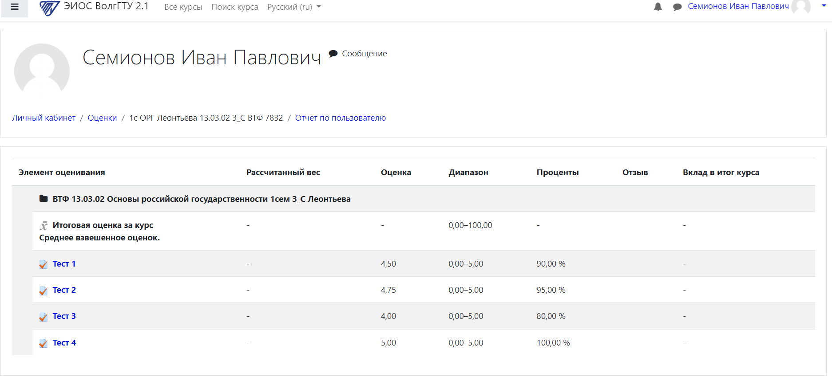Click the quiz icon beside Тест 1
Image resolution: width=832 pixels, height=377 pixels.
point(44,264)
